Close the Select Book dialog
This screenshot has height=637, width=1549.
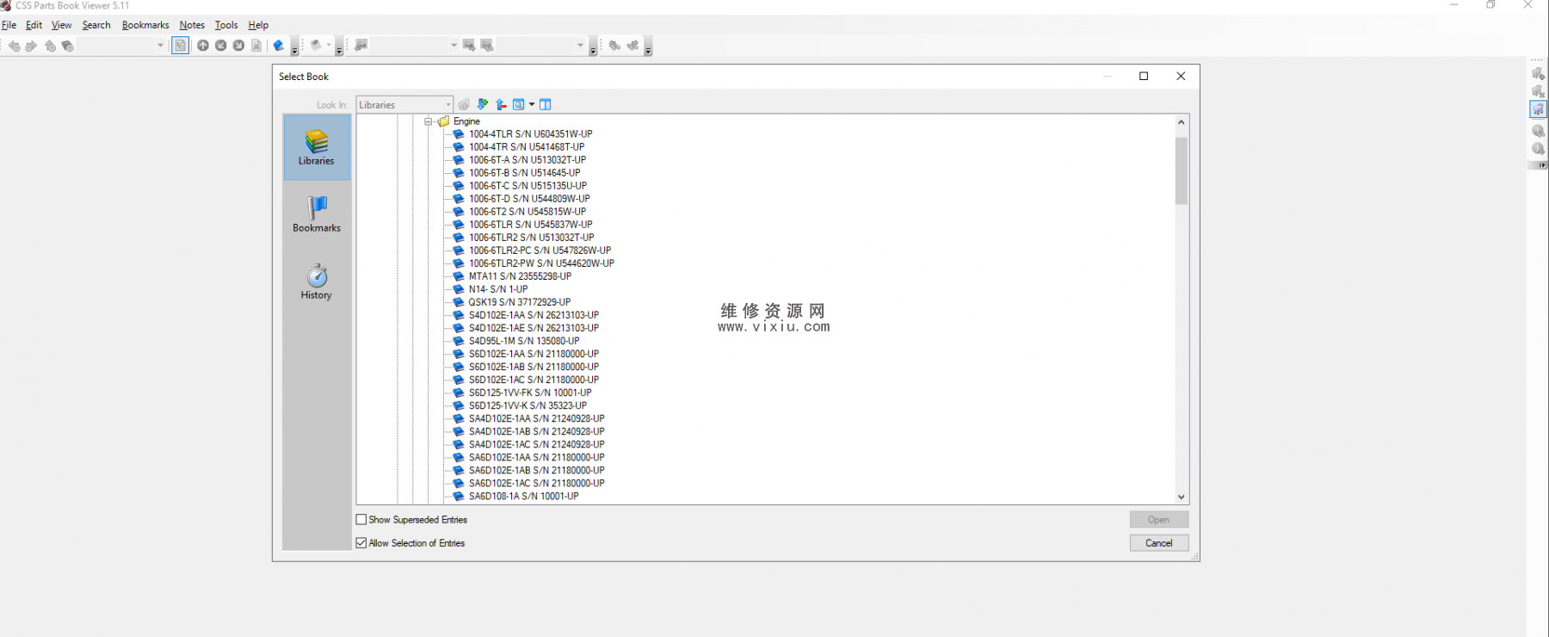(1181, 76)
